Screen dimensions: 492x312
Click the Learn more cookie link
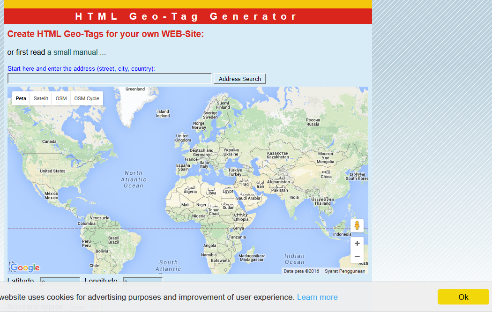(x=317, y=297)
